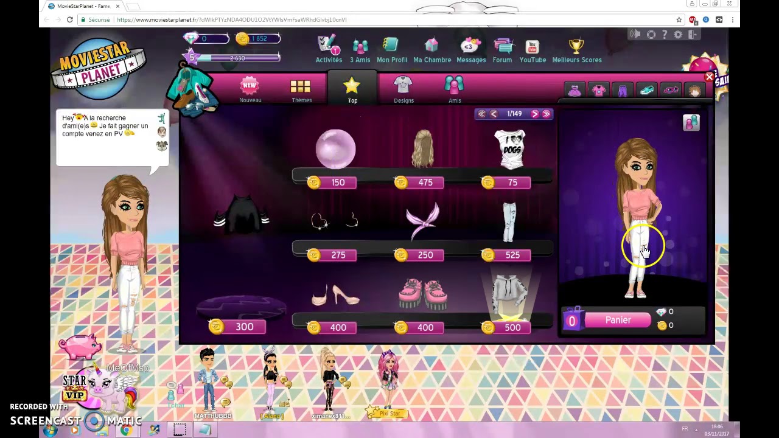The width and height of the screenshot is (779, 438).
Task: Filter shop by tops T-shirt icon
Action: [x=599, y=91]
